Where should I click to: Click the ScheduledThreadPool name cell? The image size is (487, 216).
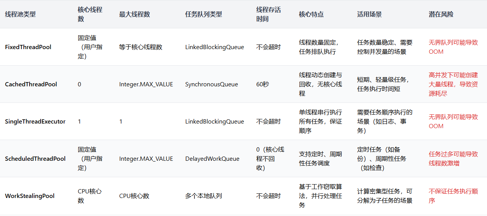coord(35,158)
